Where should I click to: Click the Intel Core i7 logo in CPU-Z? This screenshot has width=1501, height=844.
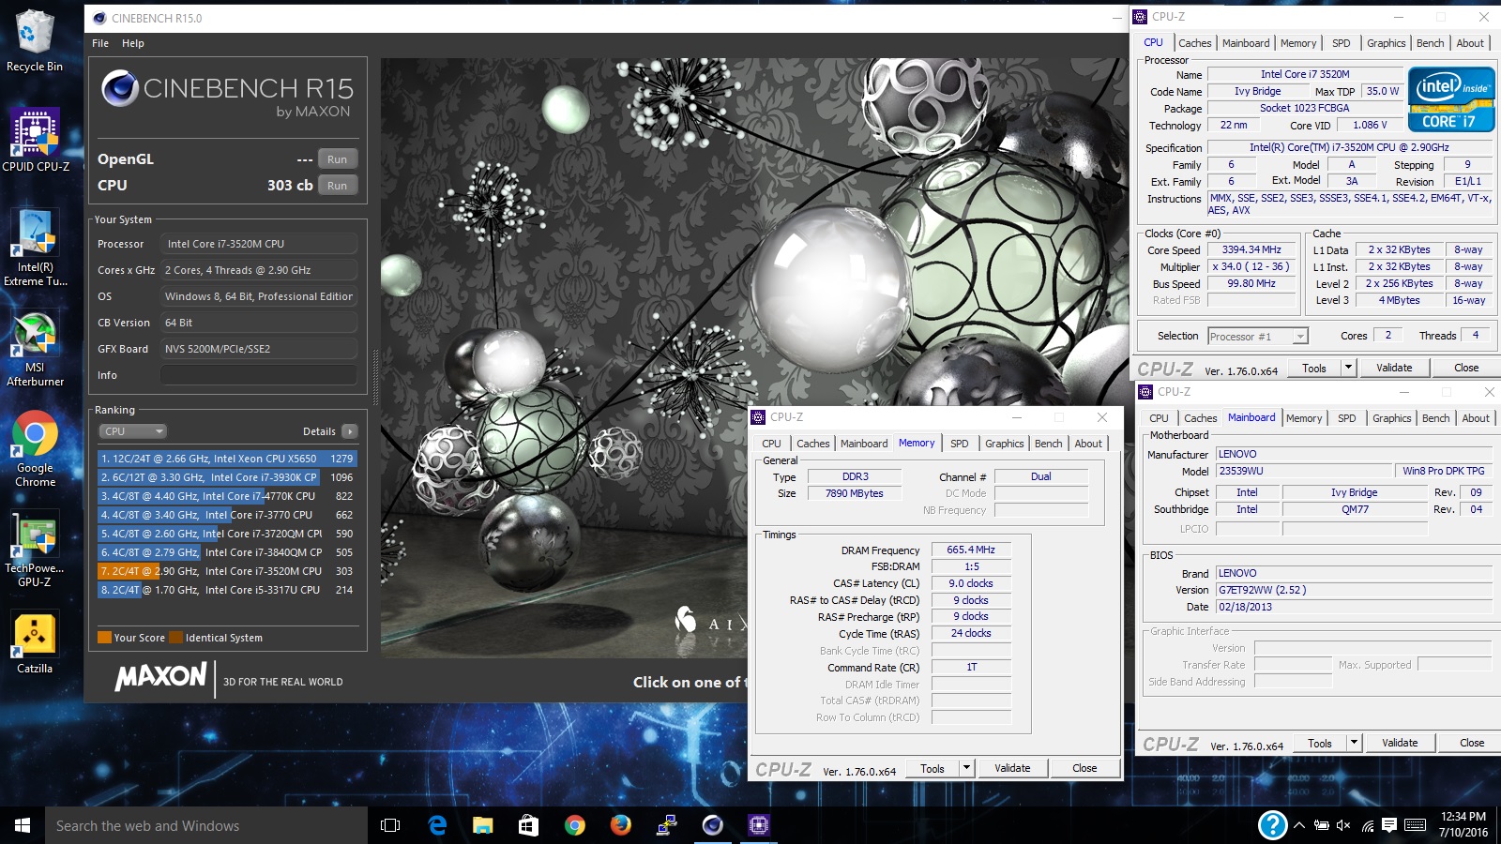point(1451,99)
